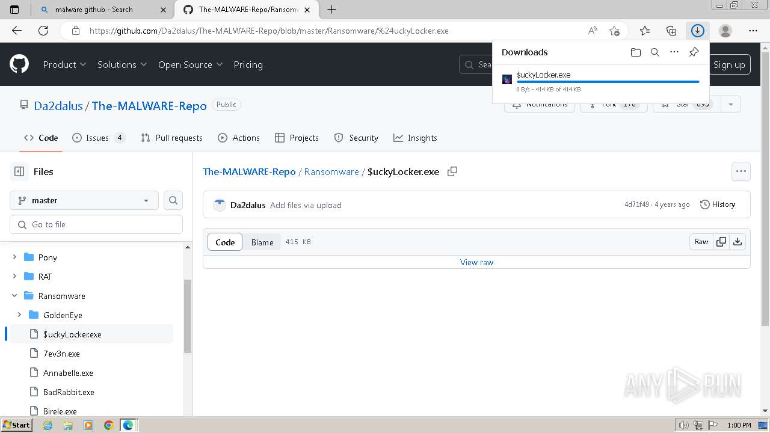Open file more actions ellipsis button
This screenshot has width=770, height=433.
pyautogui.click(x=741, y=171)
